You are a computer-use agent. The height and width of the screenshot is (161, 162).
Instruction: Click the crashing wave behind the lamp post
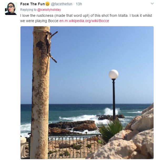pos(112,111)
